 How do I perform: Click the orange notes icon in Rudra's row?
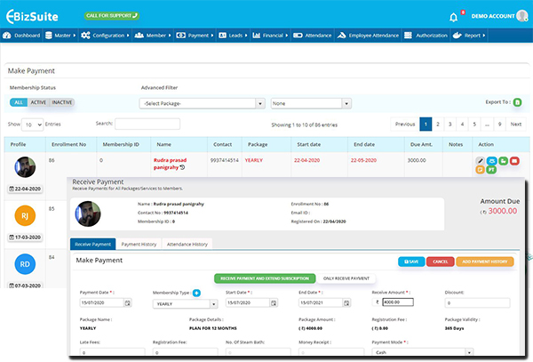[480, 169]
